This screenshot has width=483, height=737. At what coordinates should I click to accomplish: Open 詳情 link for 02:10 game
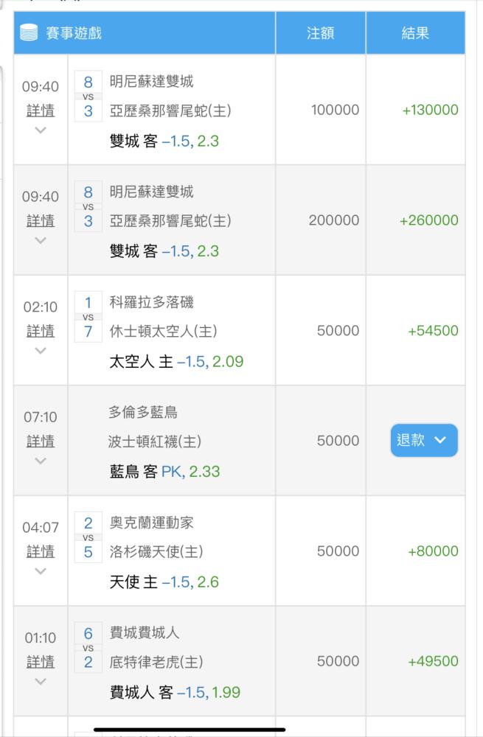point(41,331)
